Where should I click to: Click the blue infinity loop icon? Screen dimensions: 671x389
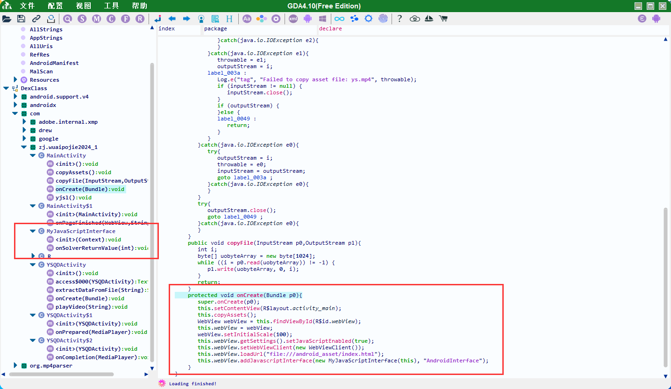[x=340, y=19]
